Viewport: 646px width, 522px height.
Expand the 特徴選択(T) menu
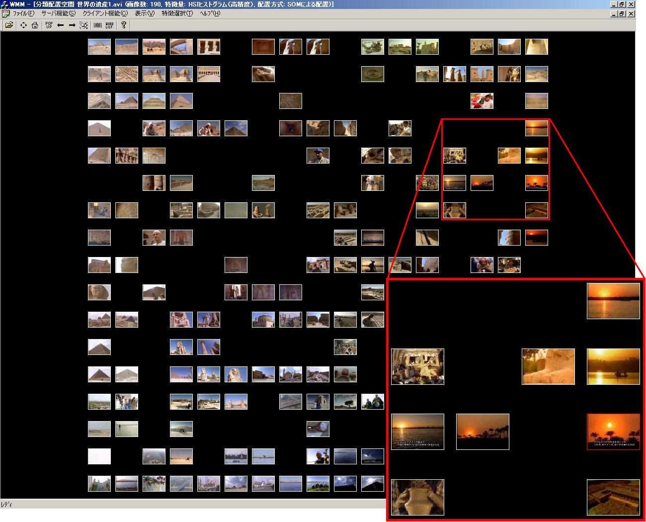[177, 13]
